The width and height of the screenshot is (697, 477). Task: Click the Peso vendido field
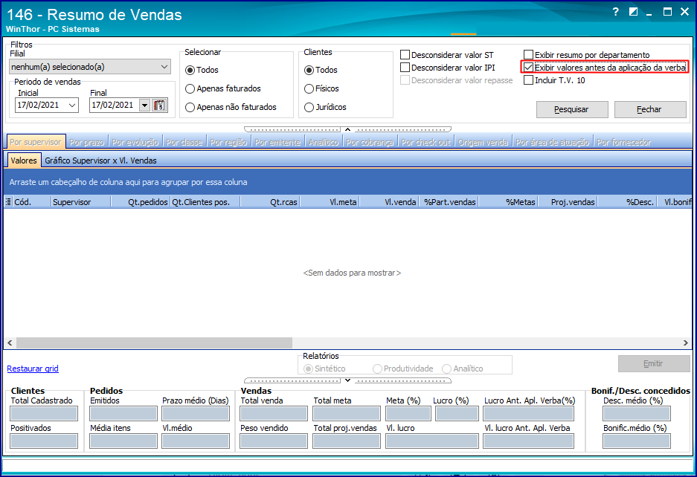click(274, 441)
